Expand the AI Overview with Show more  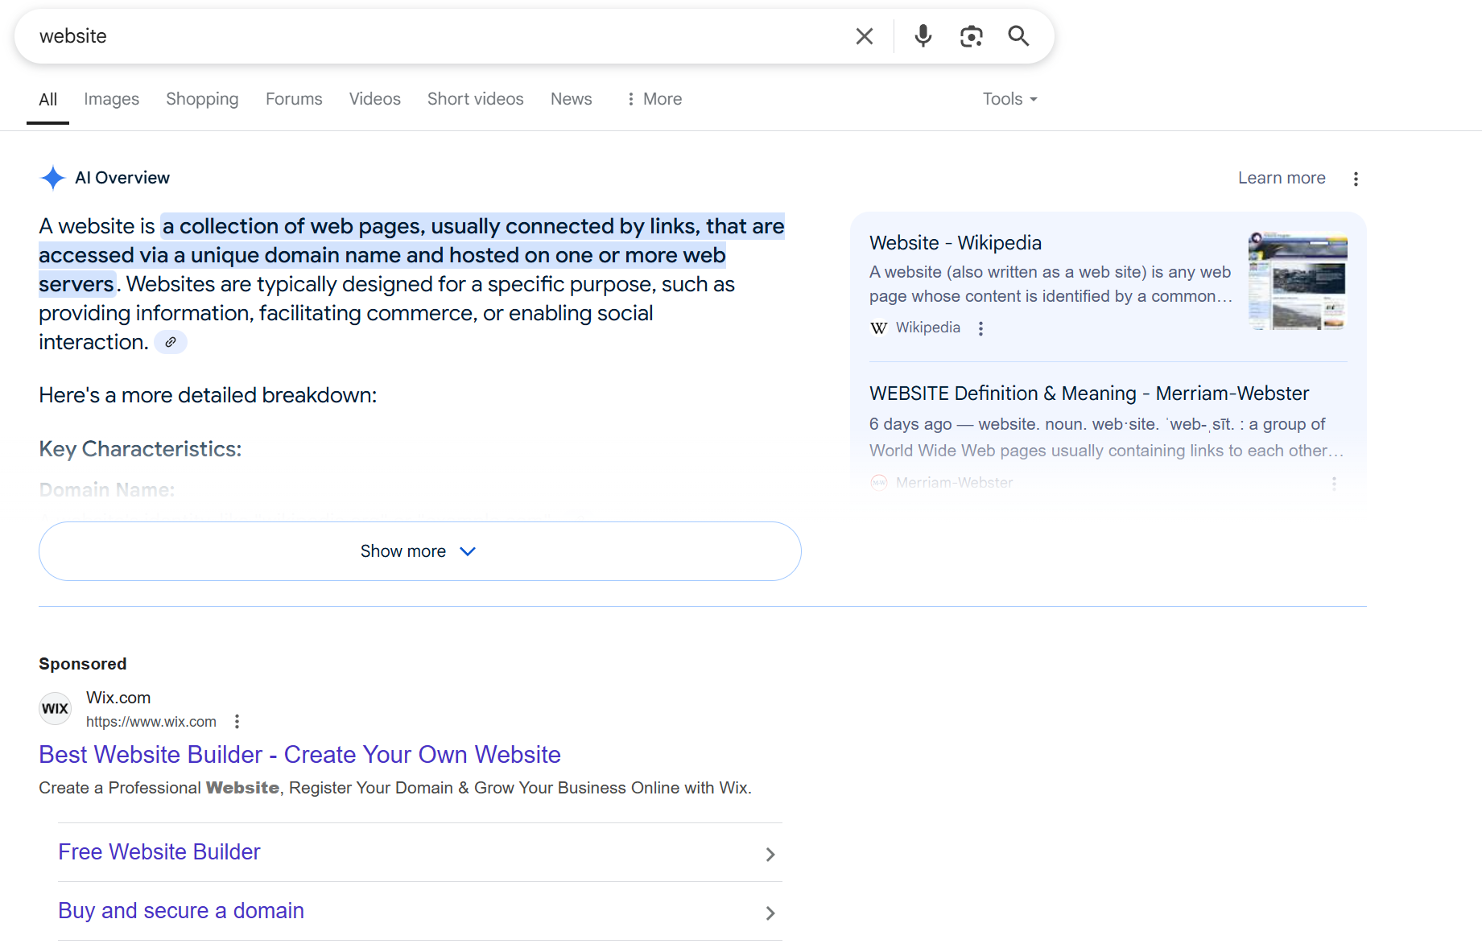click(419, 550)
